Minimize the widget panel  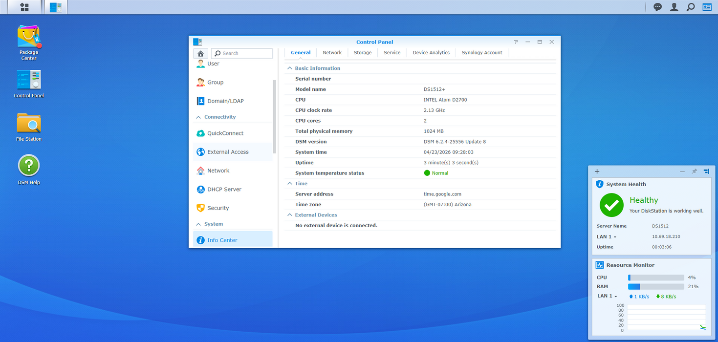pyautogui.click(x=682, y=171)
